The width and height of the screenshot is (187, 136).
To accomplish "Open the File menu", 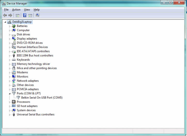I will coord(6,10).
